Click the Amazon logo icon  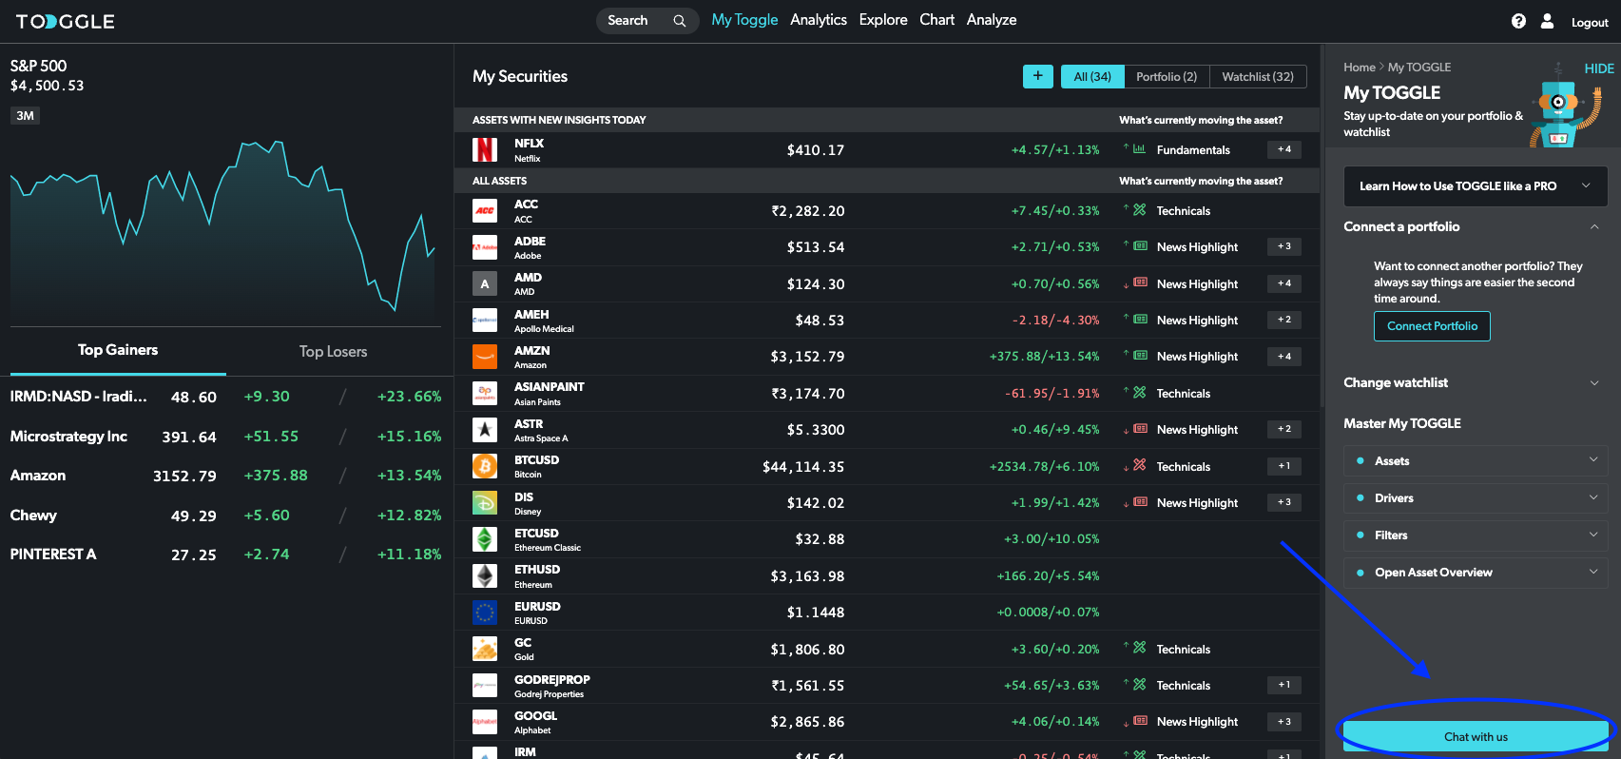pyautogui.click(x=485, y=357)
